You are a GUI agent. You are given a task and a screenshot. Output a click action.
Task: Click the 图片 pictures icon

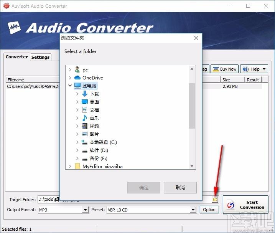pyautogui.click(x=85, y=134)
